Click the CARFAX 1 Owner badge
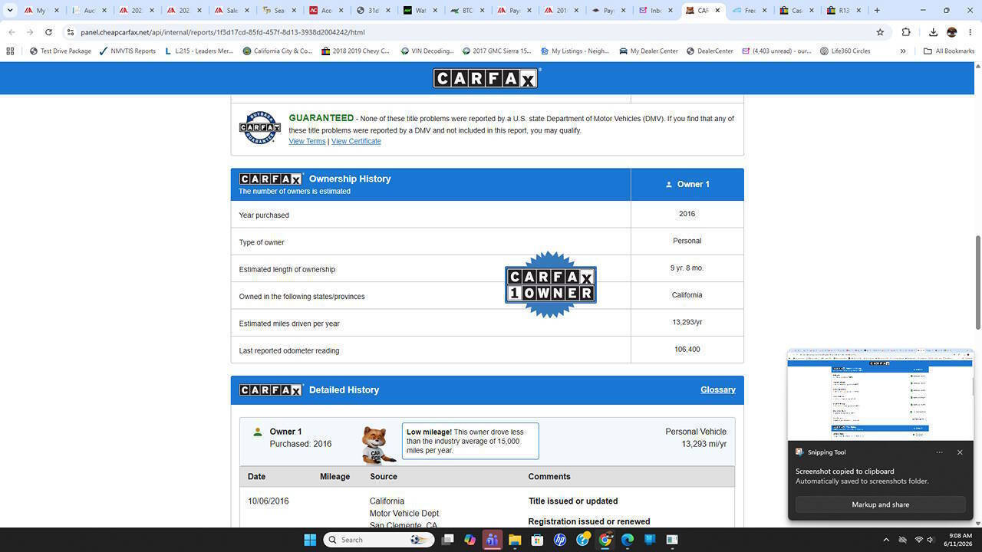982x552 pixels. (551, 284)
